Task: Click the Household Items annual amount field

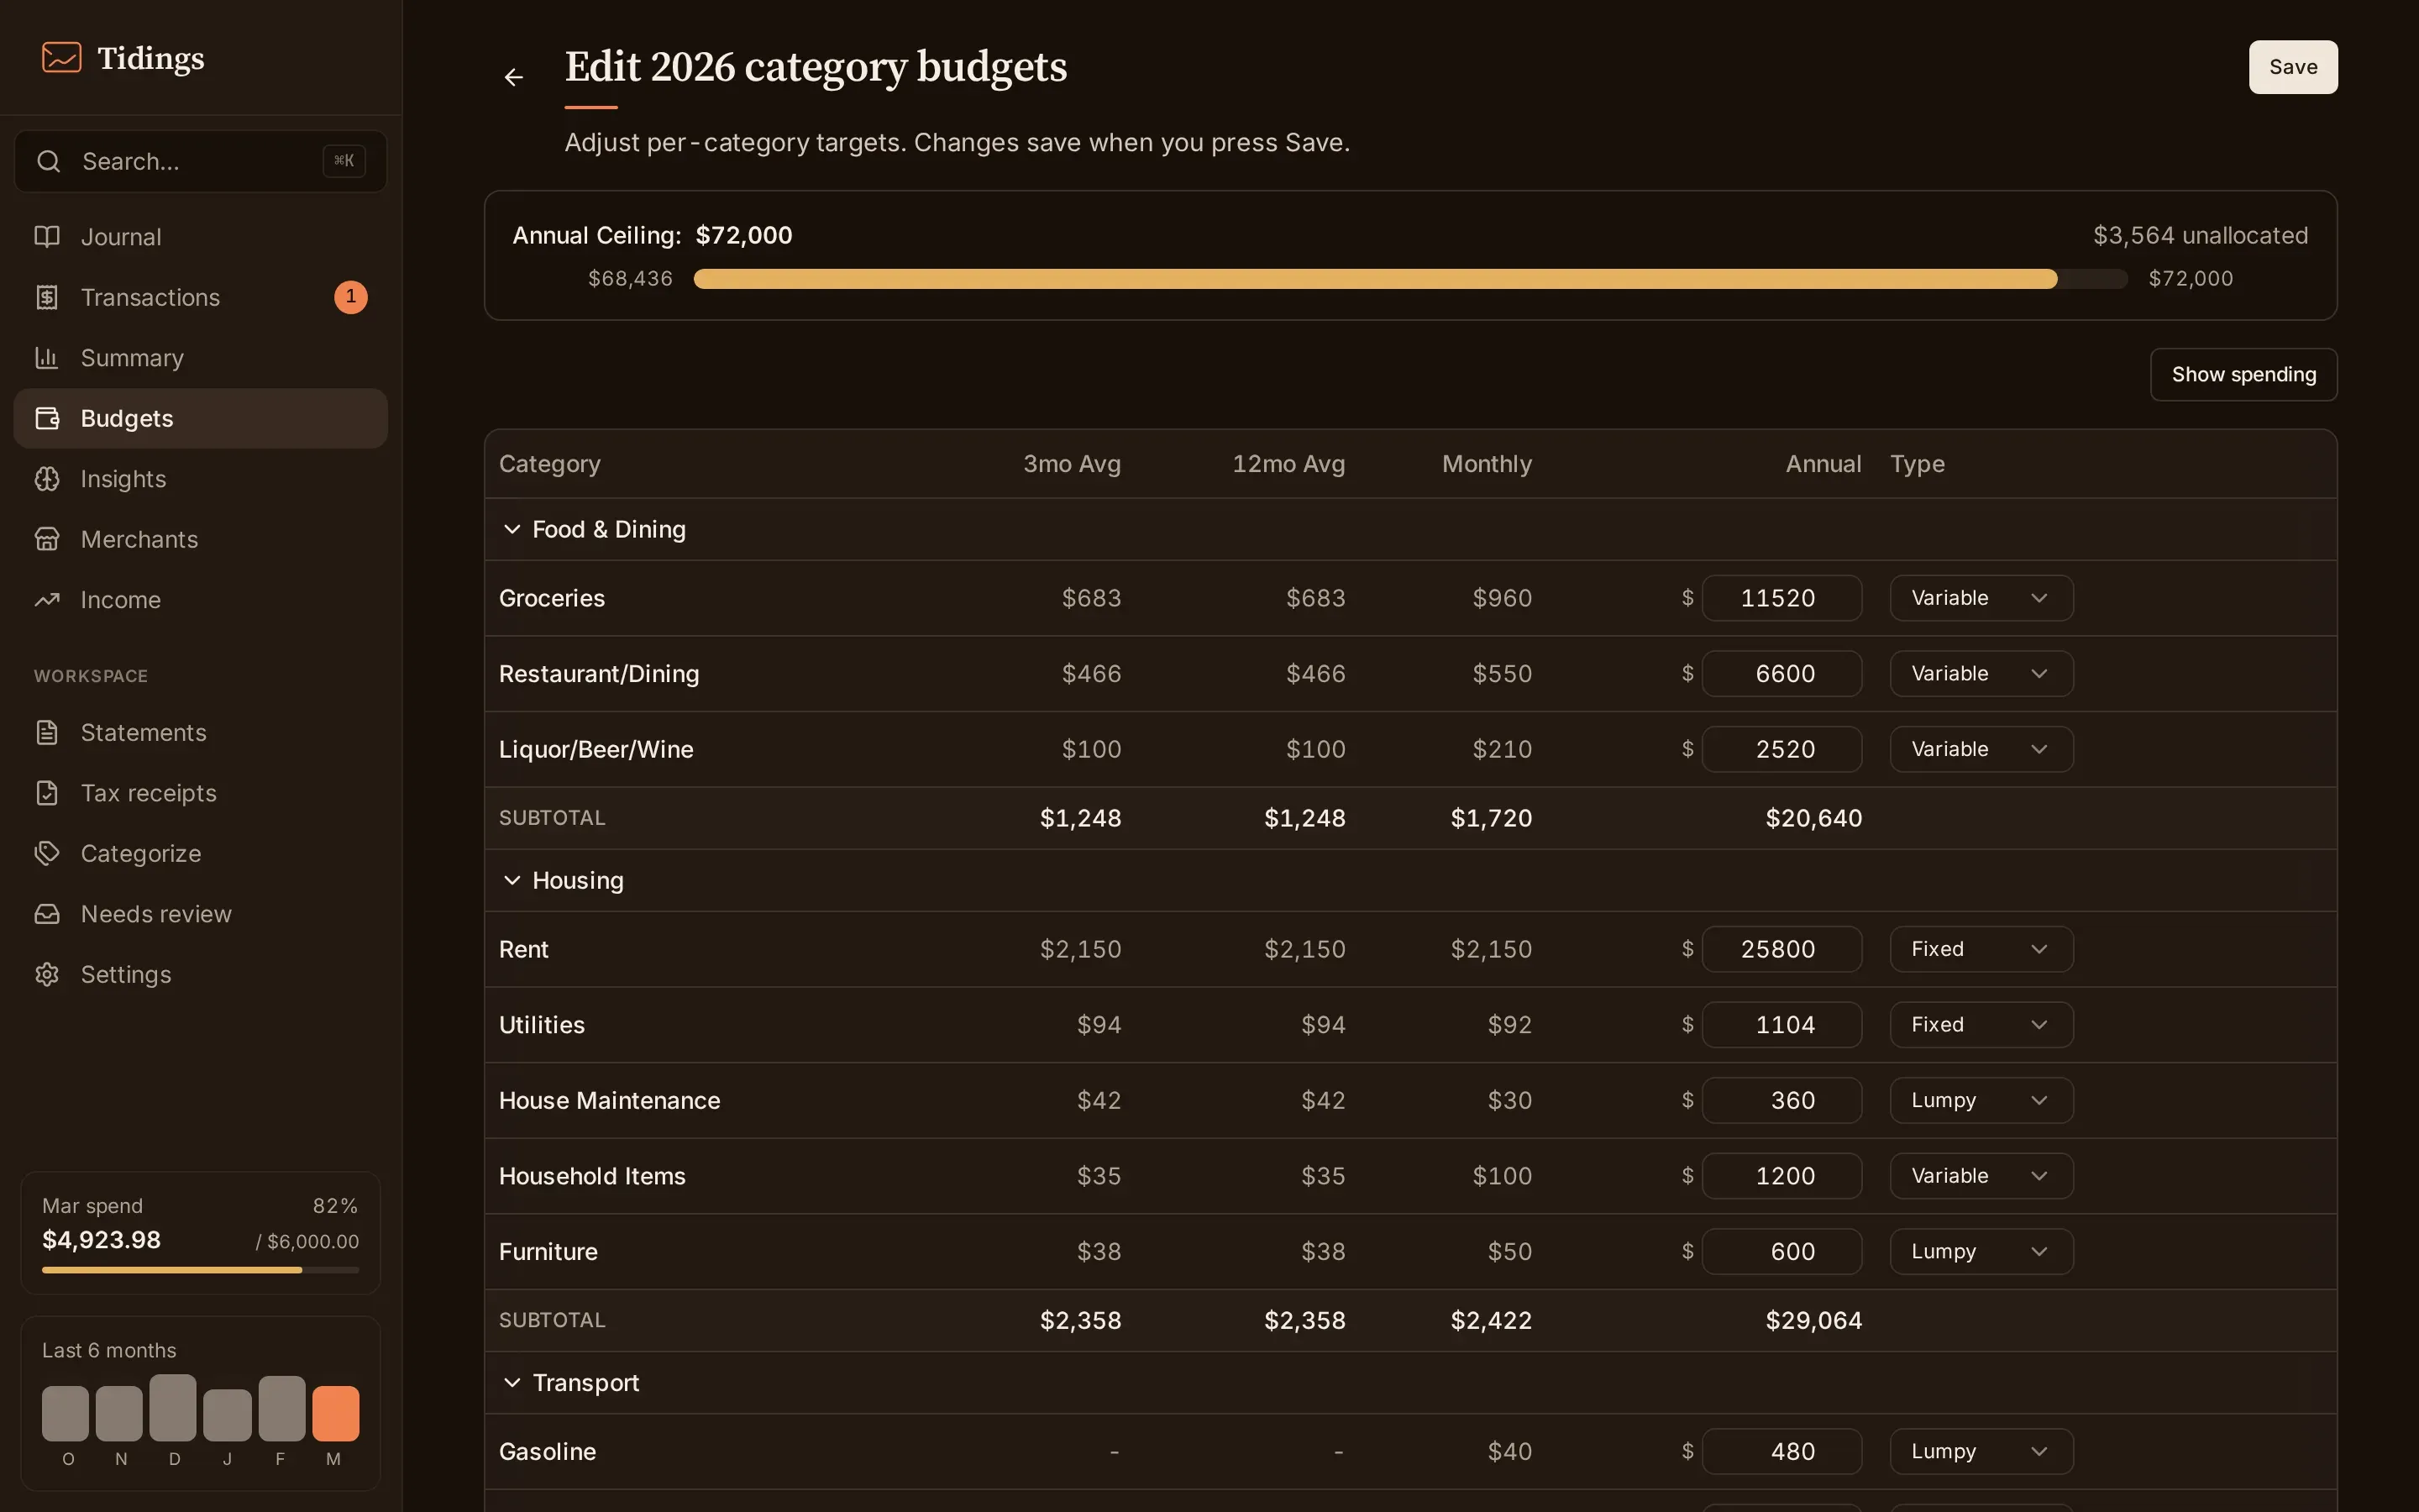Action: tap(1781, 1176)
